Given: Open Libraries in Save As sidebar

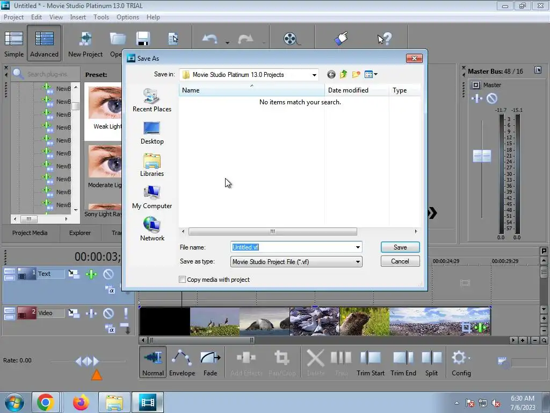Looking at the screenshot, I should (152, 165).
